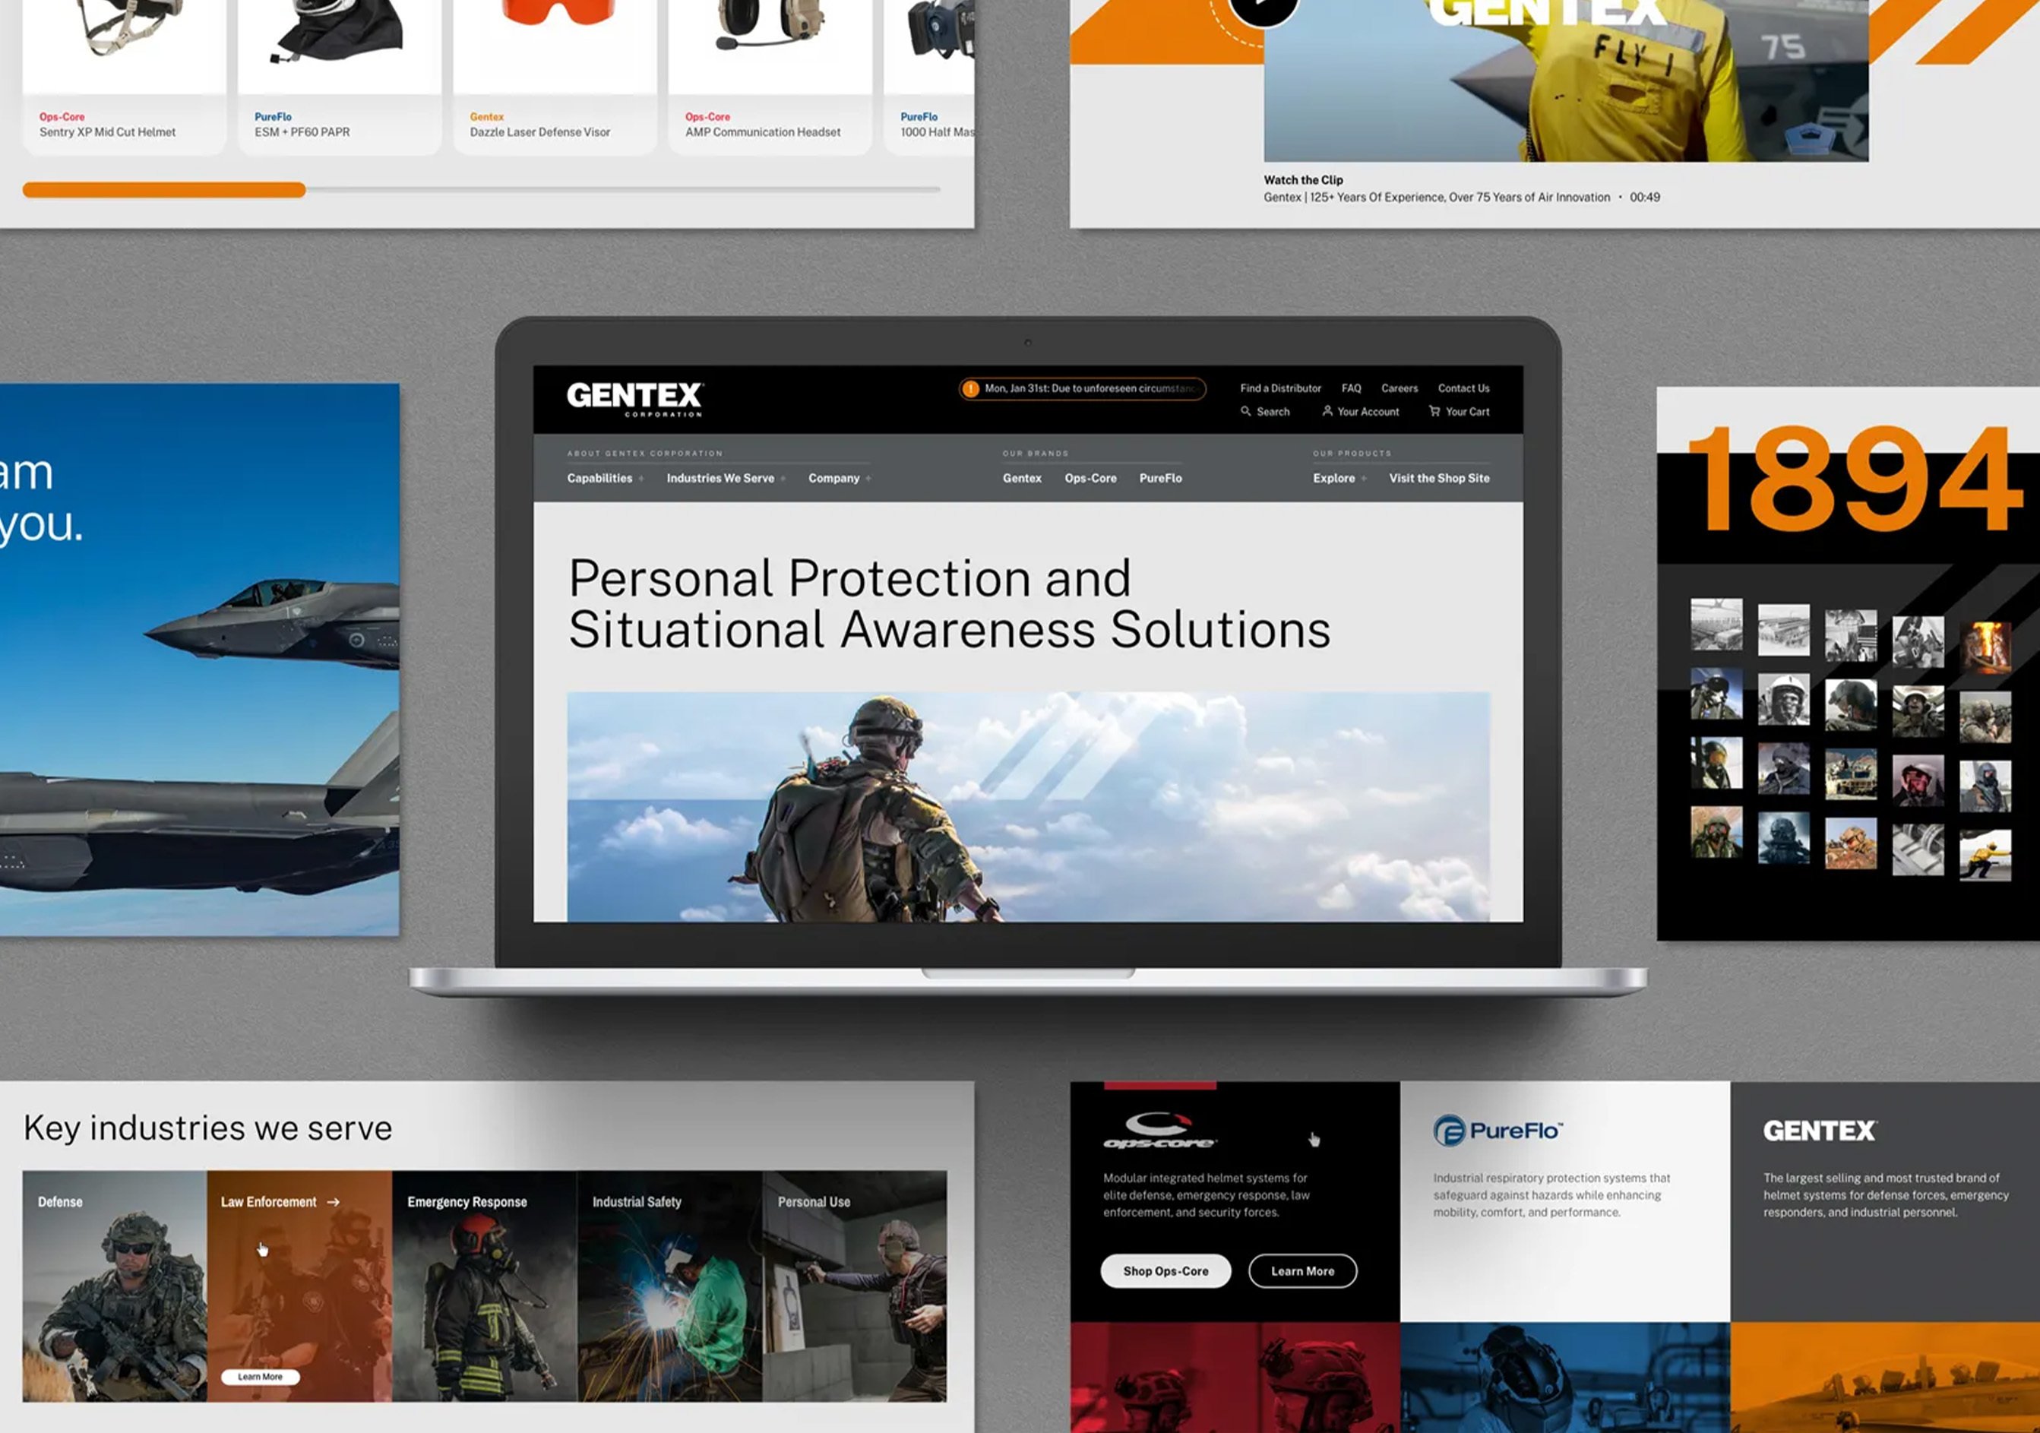Click the Personal Protection headline text

coord(949,604)
